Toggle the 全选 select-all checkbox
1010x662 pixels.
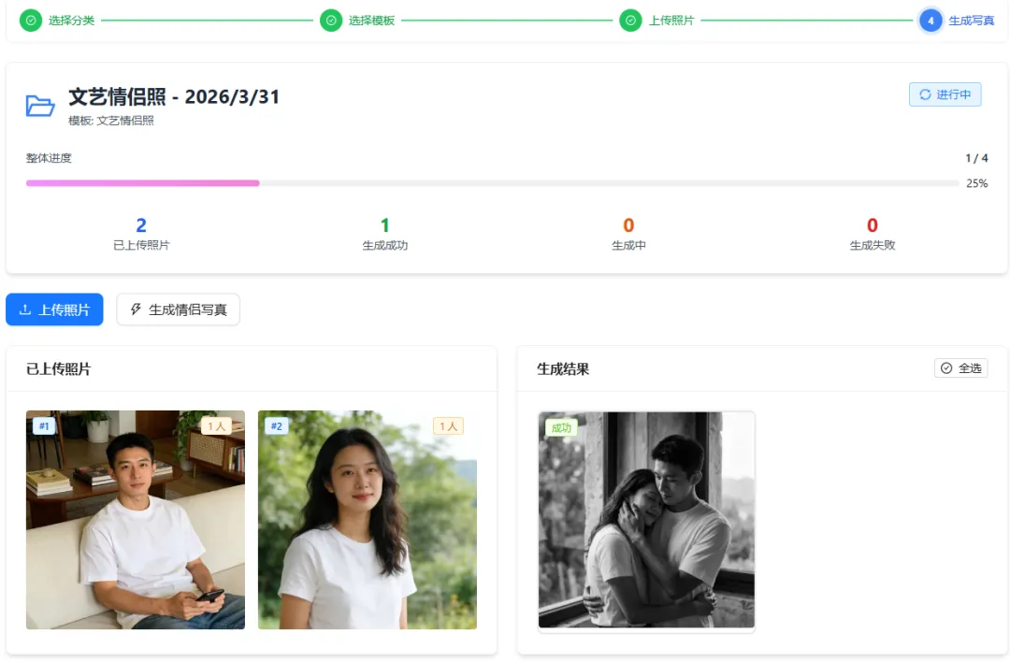961,368
